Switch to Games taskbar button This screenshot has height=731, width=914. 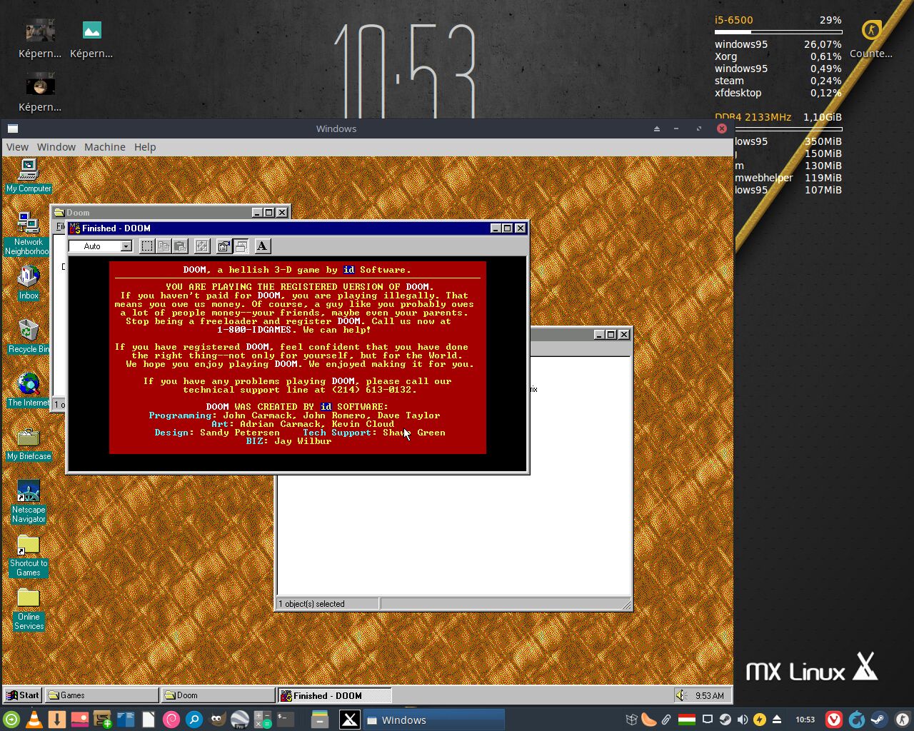(101, 695)
